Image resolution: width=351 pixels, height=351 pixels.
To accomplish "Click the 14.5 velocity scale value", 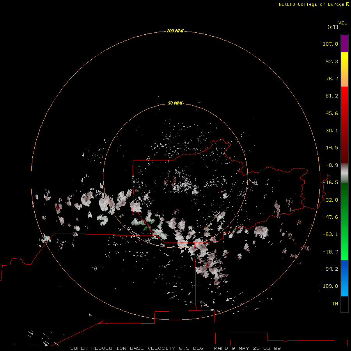I will 332,148.
